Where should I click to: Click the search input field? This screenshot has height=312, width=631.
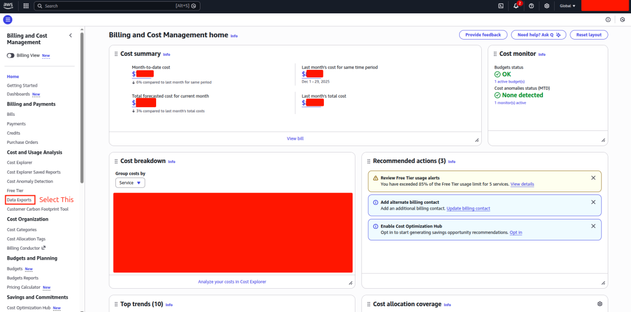point(117,6)
